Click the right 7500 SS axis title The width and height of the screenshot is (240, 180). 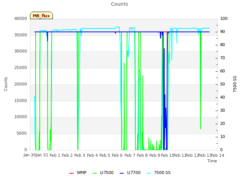pos(235,84)
